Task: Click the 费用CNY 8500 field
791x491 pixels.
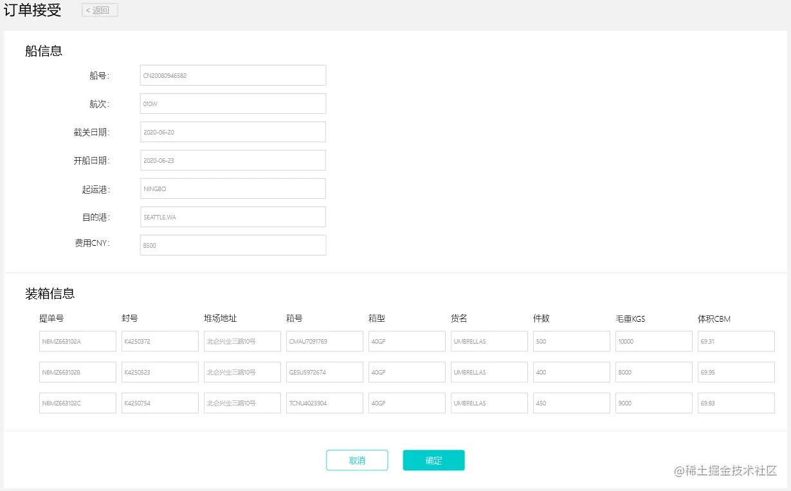Action: tap(233, 245)
